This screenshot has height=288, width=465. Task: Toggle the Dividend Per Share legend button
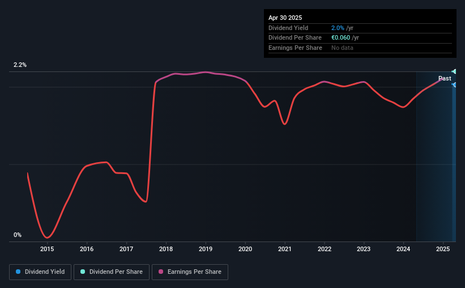click(112, 272)
